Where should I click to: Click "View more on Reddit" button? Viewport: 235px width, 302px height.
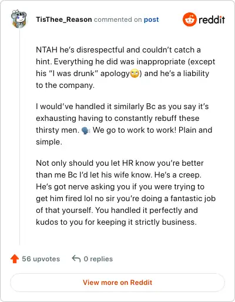tap(117, 283)
